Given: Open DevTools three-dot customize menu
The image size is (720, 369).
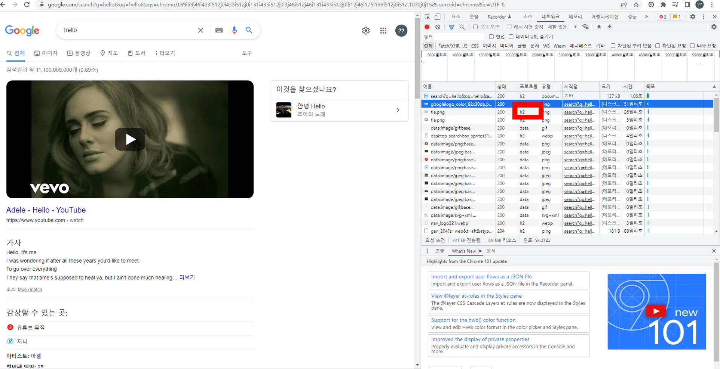Looking at the screenshot, I should coord(704,17).
